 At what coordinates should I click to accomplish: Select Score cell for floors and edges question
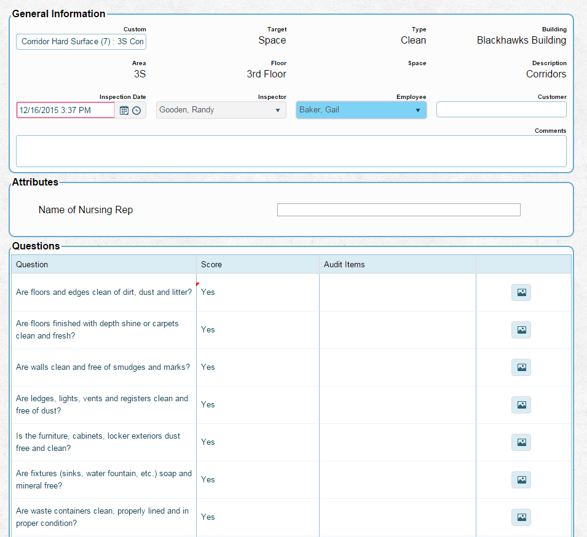click(257, 292)
